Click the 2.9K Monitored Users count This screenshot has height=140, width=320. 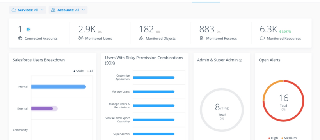(x=87, y=29)
